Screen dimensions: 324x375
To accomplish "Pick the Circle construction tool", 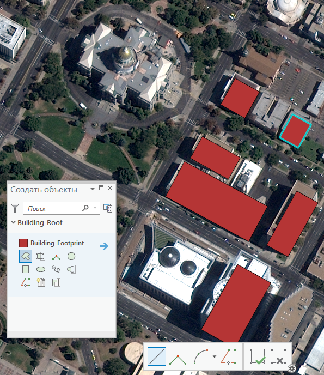I will pos(71,256).
